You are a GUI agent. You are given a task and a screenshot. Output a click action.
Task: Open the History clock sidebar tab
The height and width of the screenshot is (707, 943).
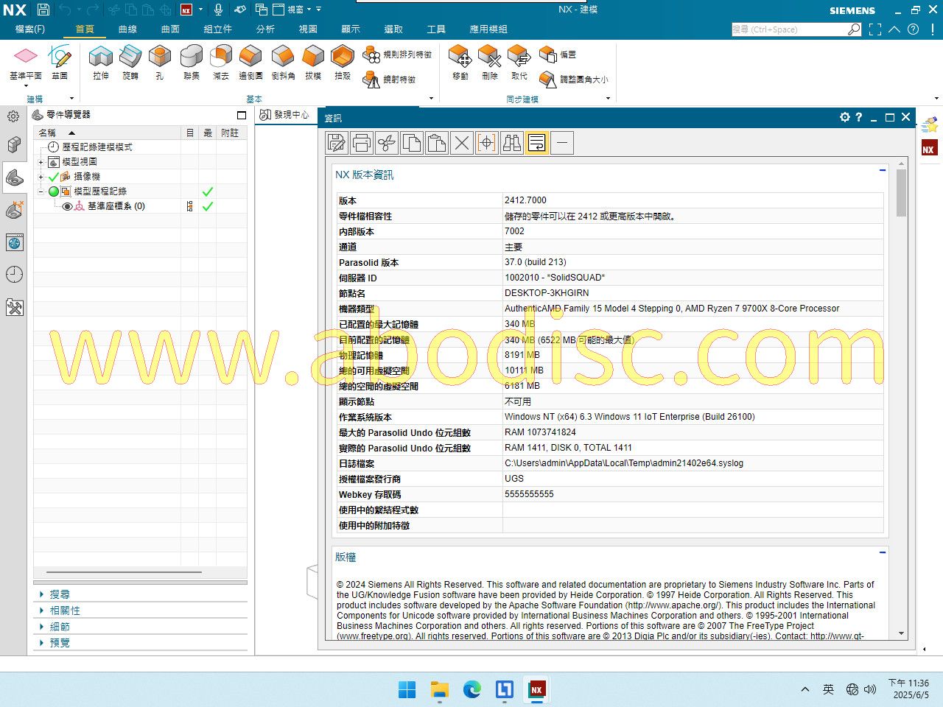point(14,275)
